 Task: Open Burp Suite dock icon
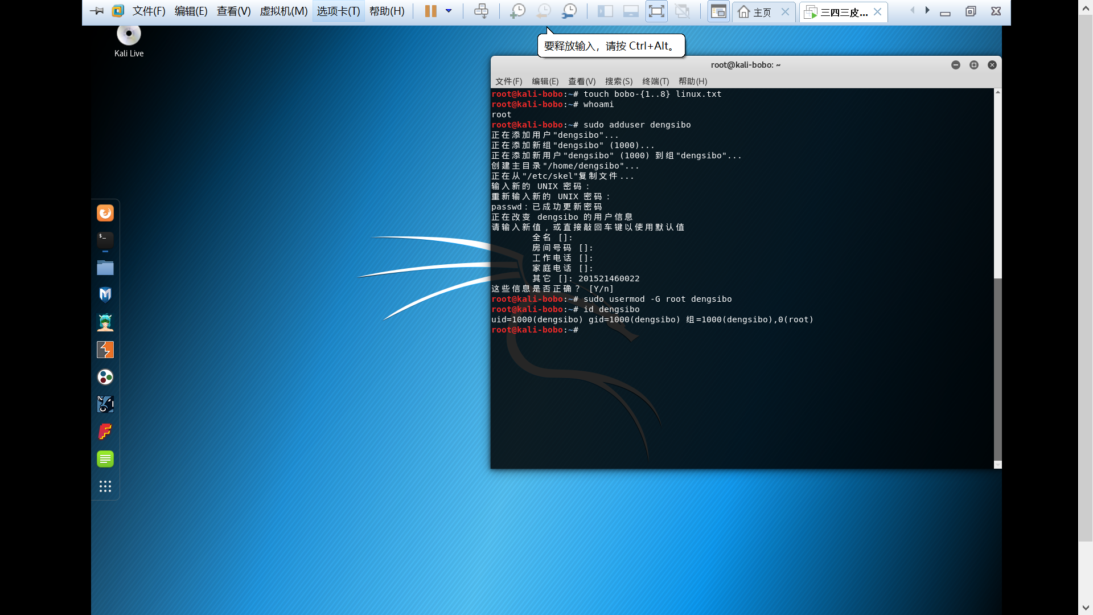(105, 350)
